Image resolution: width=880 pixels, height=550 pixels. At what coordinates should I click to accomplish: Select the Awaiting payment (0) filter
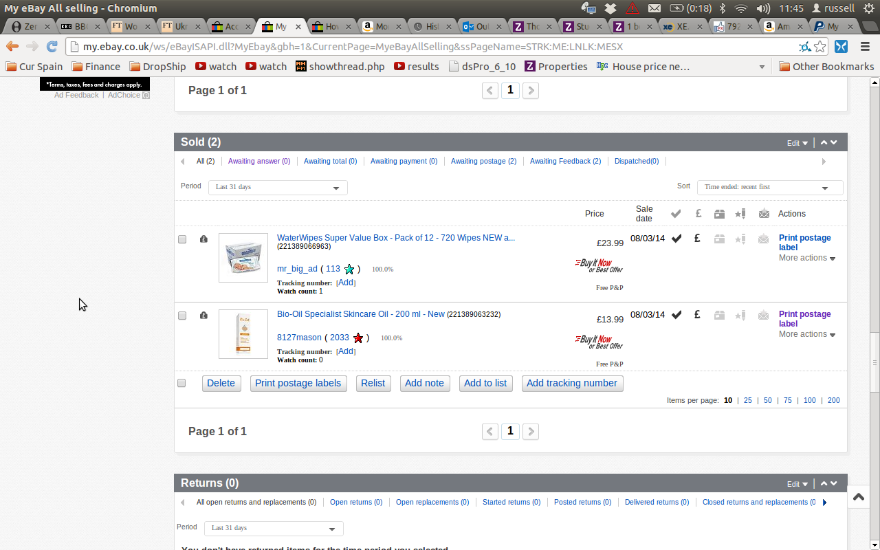[x=404, y=162]
